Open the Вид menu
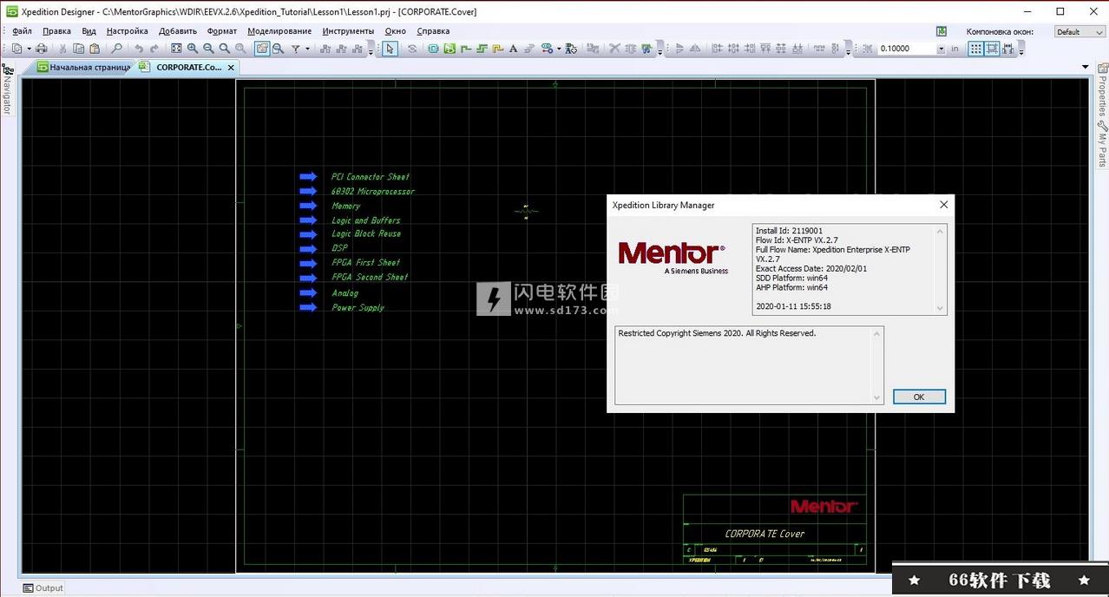Viewport: 1109px width, 597px height. coord(89,31)
